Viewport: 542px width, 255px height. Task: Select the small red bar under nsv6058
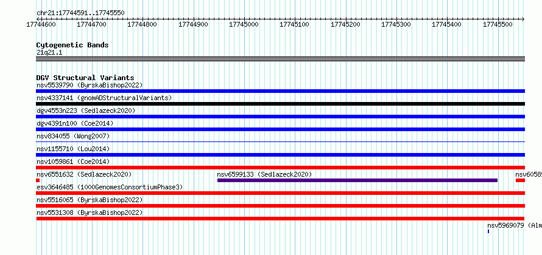[x=520, y=180]
